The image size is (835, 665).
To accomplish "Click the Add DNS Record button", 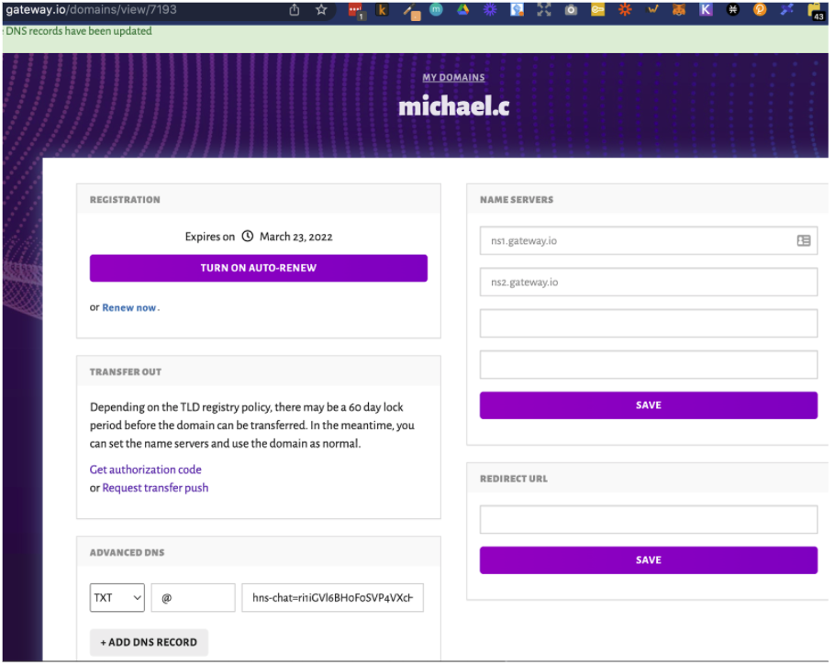I will pos(149,642).
